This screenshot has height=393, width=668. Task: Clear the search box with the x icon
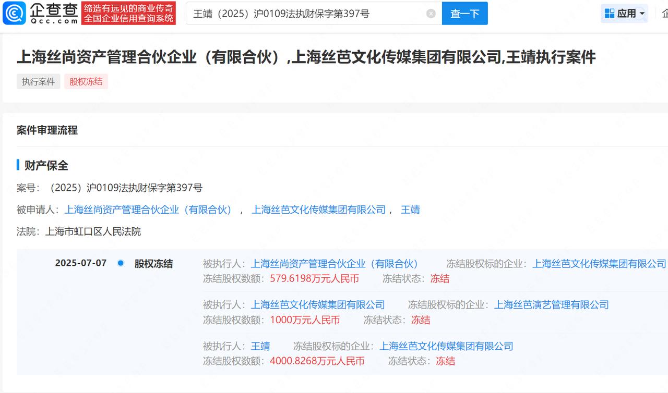431,13
